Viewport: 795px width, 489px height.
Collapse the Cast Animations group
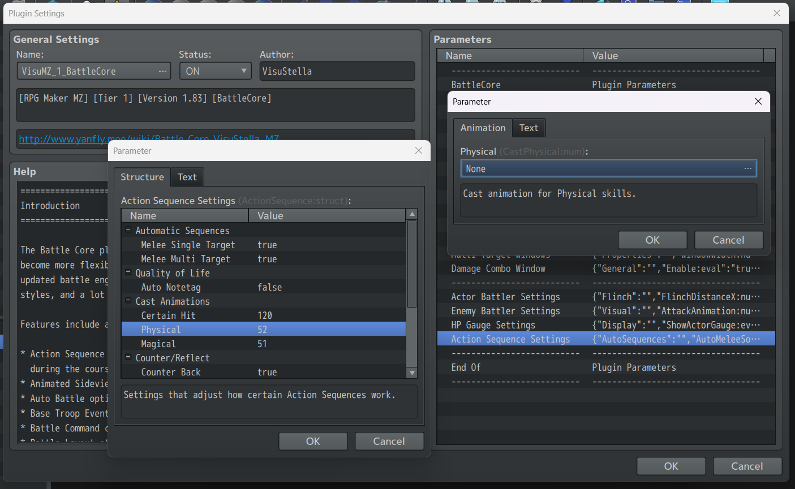(128, 301)
